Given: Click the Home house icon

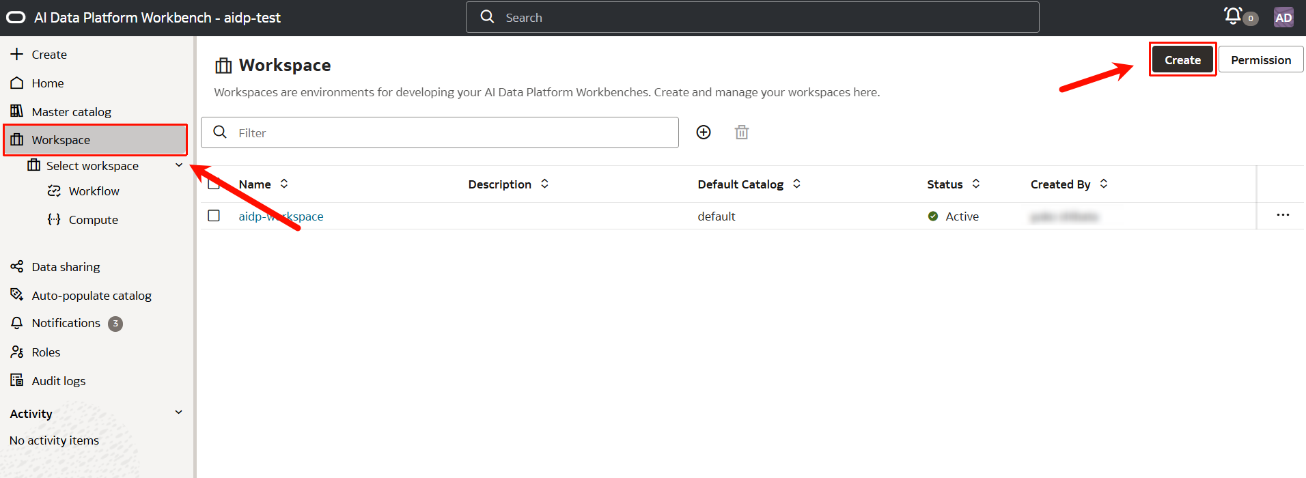Looking at the screenshot, I should click(x=17, y=83).
